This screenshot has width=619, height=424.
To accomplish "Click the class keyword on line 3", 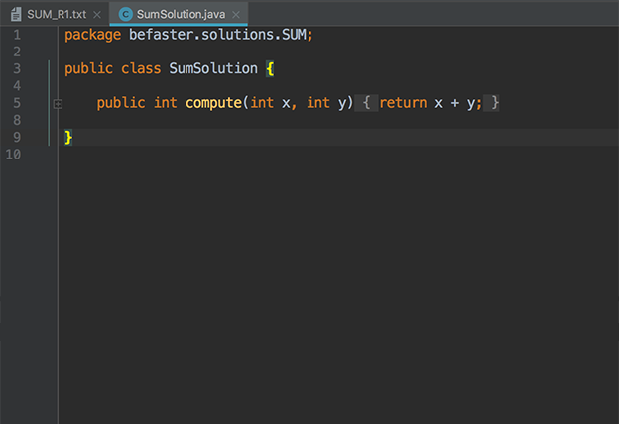I will 138,68.
